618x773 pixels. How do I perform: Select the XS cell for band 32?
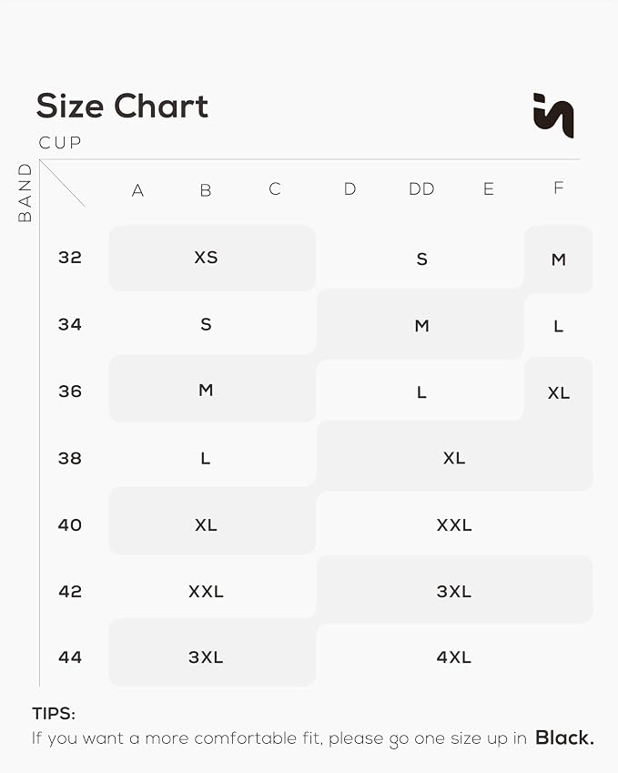tap(212, 258)
